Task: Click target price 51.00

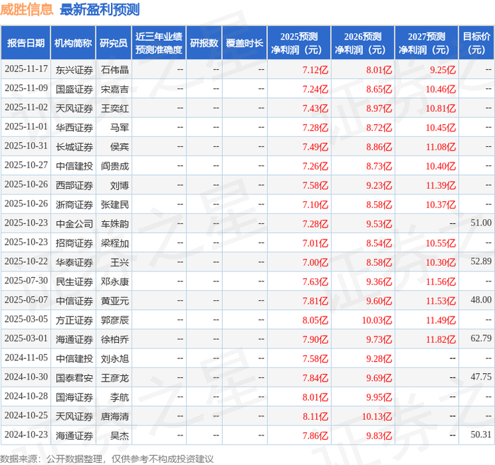Action: pos(481,223)
